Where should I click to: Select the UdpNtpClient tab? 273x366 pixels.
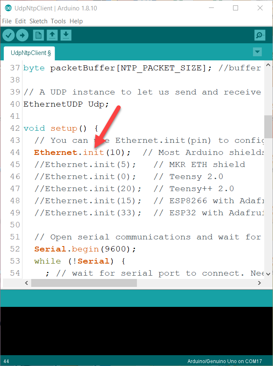[x=30, y=53]
